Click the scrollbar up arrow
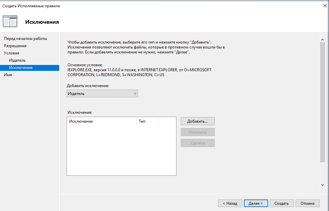This screenshot has width=329, height=211. tap(322, 40)
